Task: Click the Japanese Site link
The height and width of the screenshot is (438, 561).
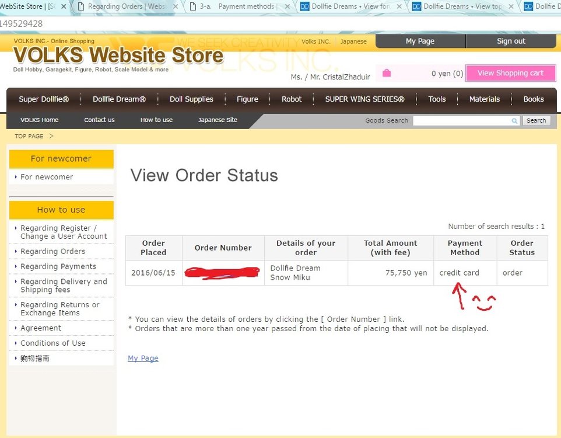Action: click(x=218, y=120)
